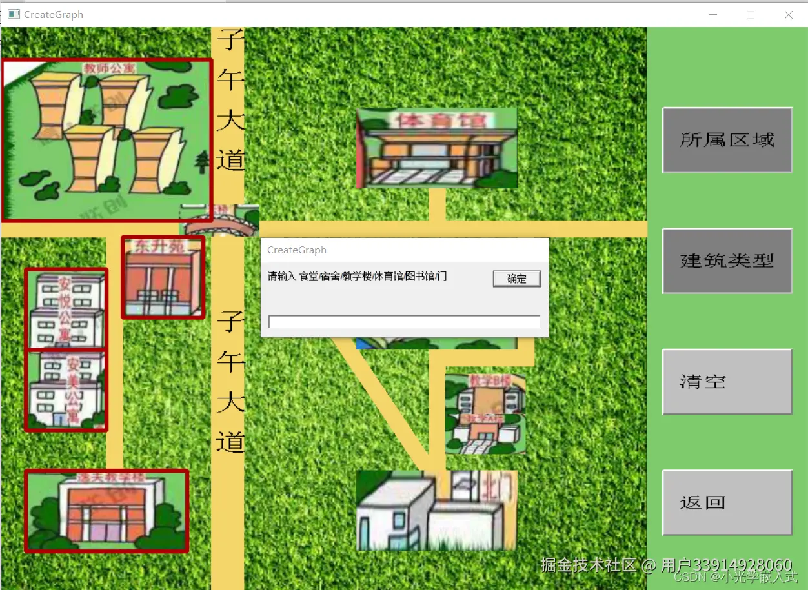Click the 教师公寓 building image
This screenshot has width=808, height=590.
(106, 139)
